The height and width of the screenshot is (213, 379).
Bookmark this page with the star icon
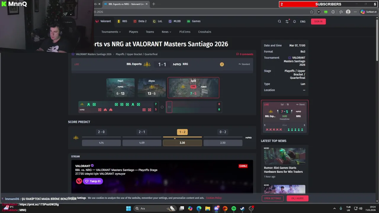pos(311,12)
